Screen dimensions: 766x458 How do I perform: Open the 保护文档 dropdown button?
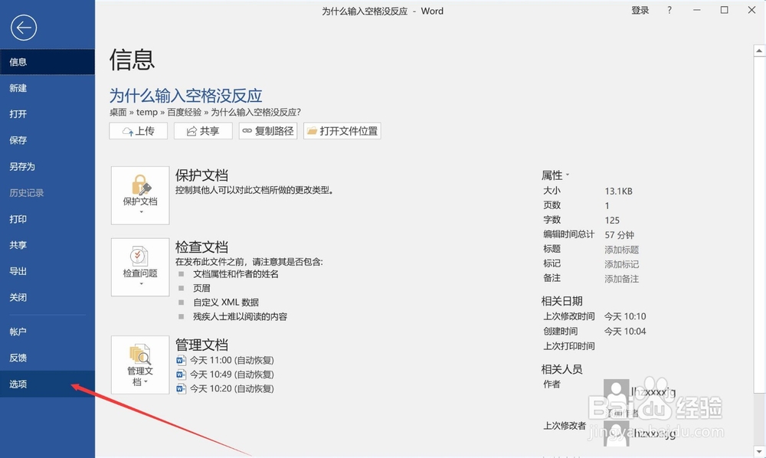pos(140,195)
